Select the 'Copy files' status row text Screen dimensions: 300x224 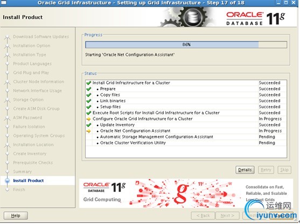coord(110,95)
